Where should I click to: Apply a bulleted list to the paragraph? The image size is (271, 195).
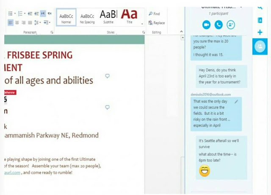pos(11,14)
